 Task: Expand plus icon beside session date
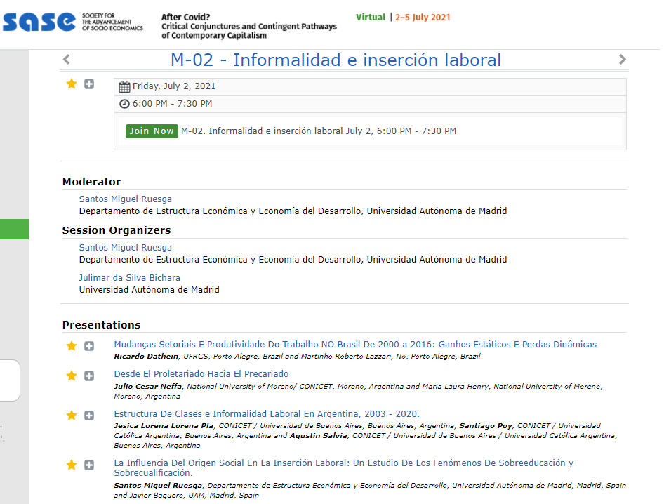89,84
